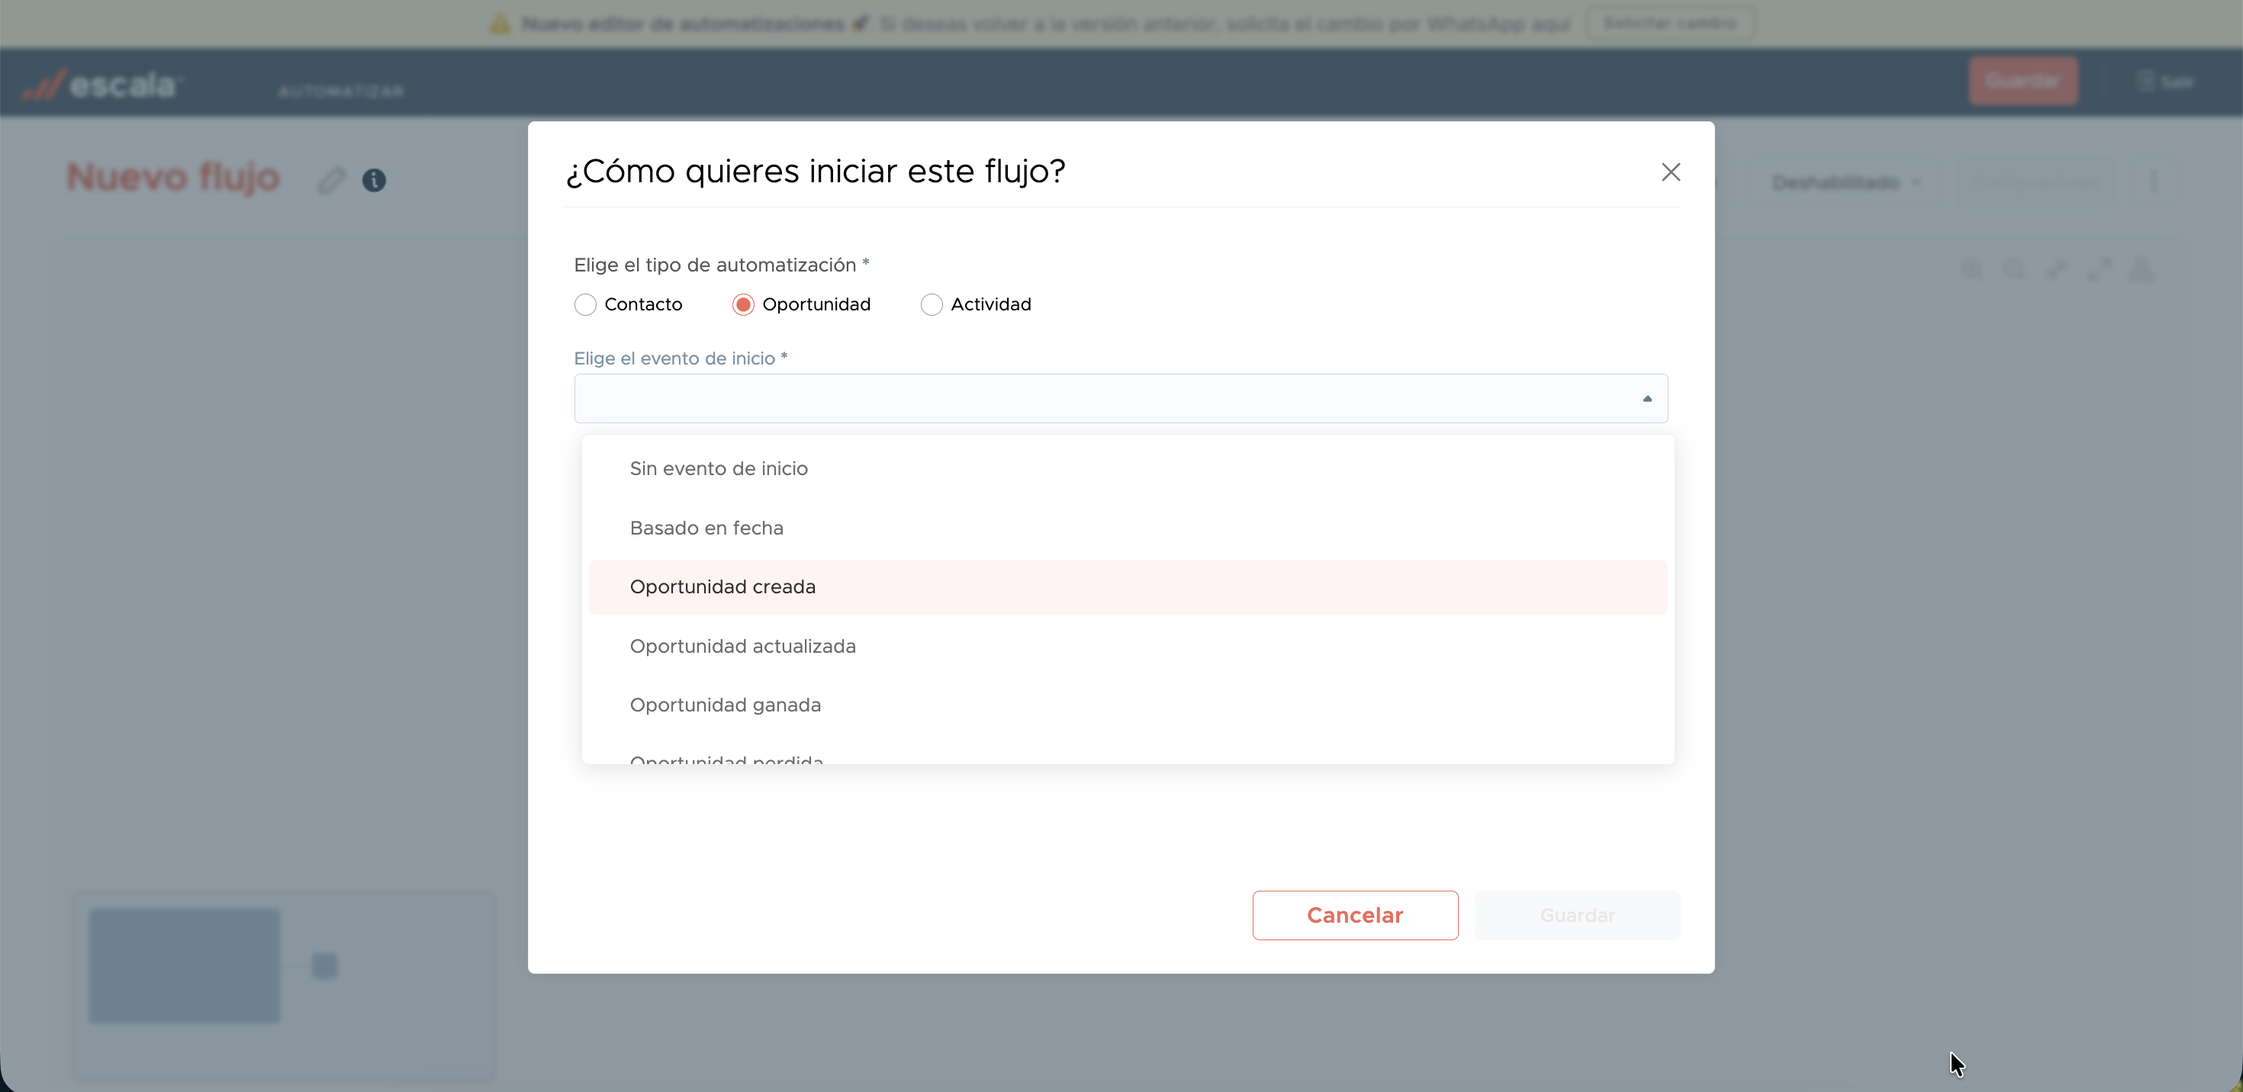The image size is (2243, 1092).
Task: Click the info icon next to Nuevo flujo
Action: [374, 180]
